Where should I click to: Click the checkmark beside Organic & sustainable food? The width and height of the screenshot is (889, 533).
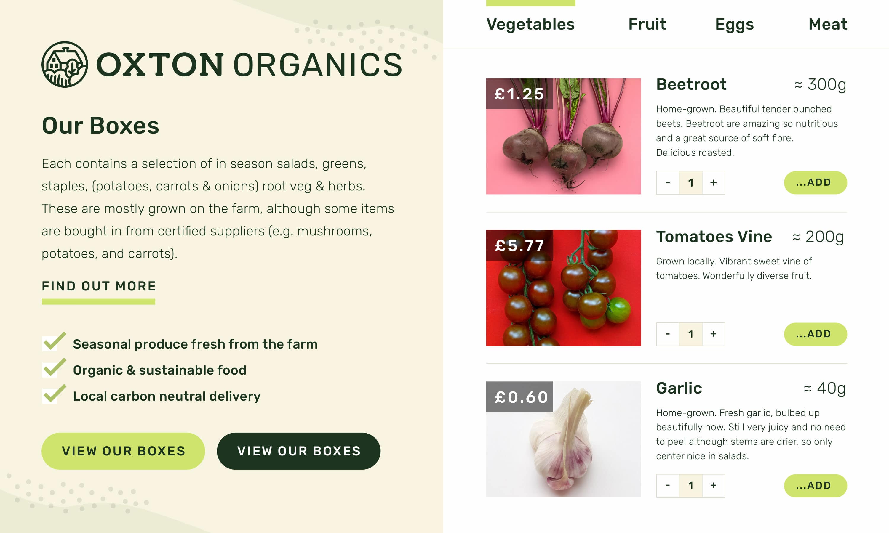tap(54, 368)
